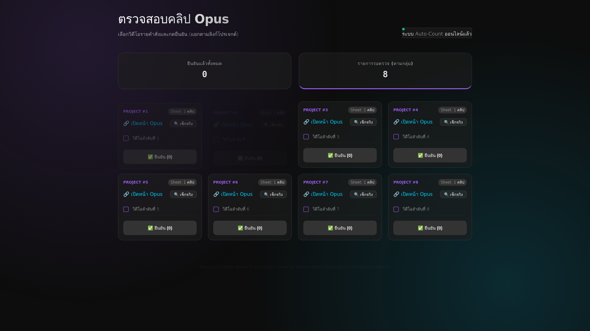Click the Sheet: 1 คลิป badge in Project #8
The width and height of the screenshot is (590, 331).
452,182
